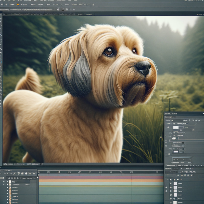Select the Brush tool icon near the layer list
204x204 pixels.
[x=18, y=173]
